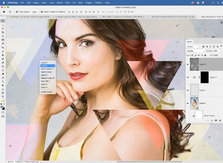Click the lock all layers padlock icon
The width and height of the screenshot is (223, 163).
(x=205, y=55)
